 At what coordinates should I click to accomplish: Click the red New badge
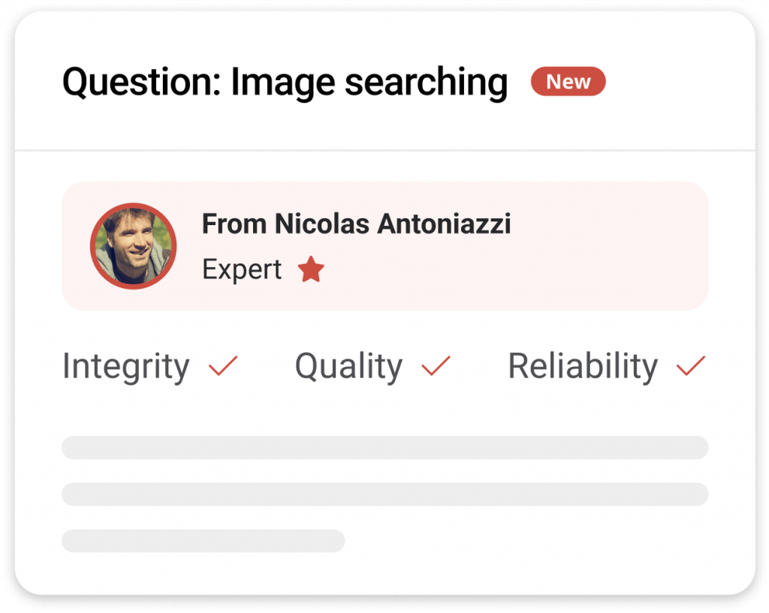(x=568, y=82)
